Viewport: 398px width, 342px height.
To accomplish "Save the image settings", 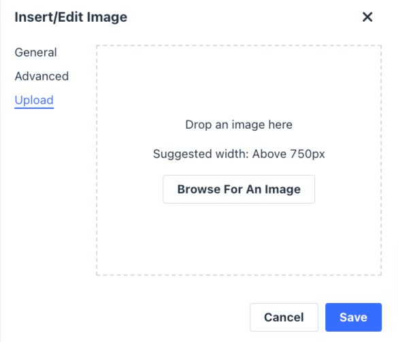I will coord(353,317).
